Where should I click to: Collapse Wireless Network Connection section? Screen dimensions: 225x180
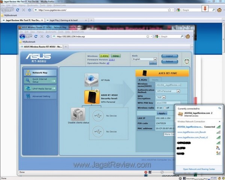coord(219,122)
